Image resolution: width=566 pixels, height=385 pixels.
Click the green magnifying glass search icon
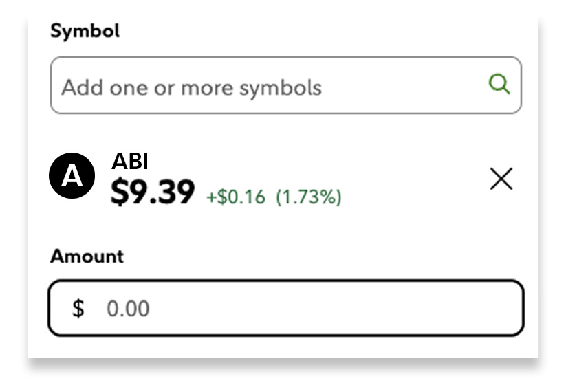click(499, 85)
